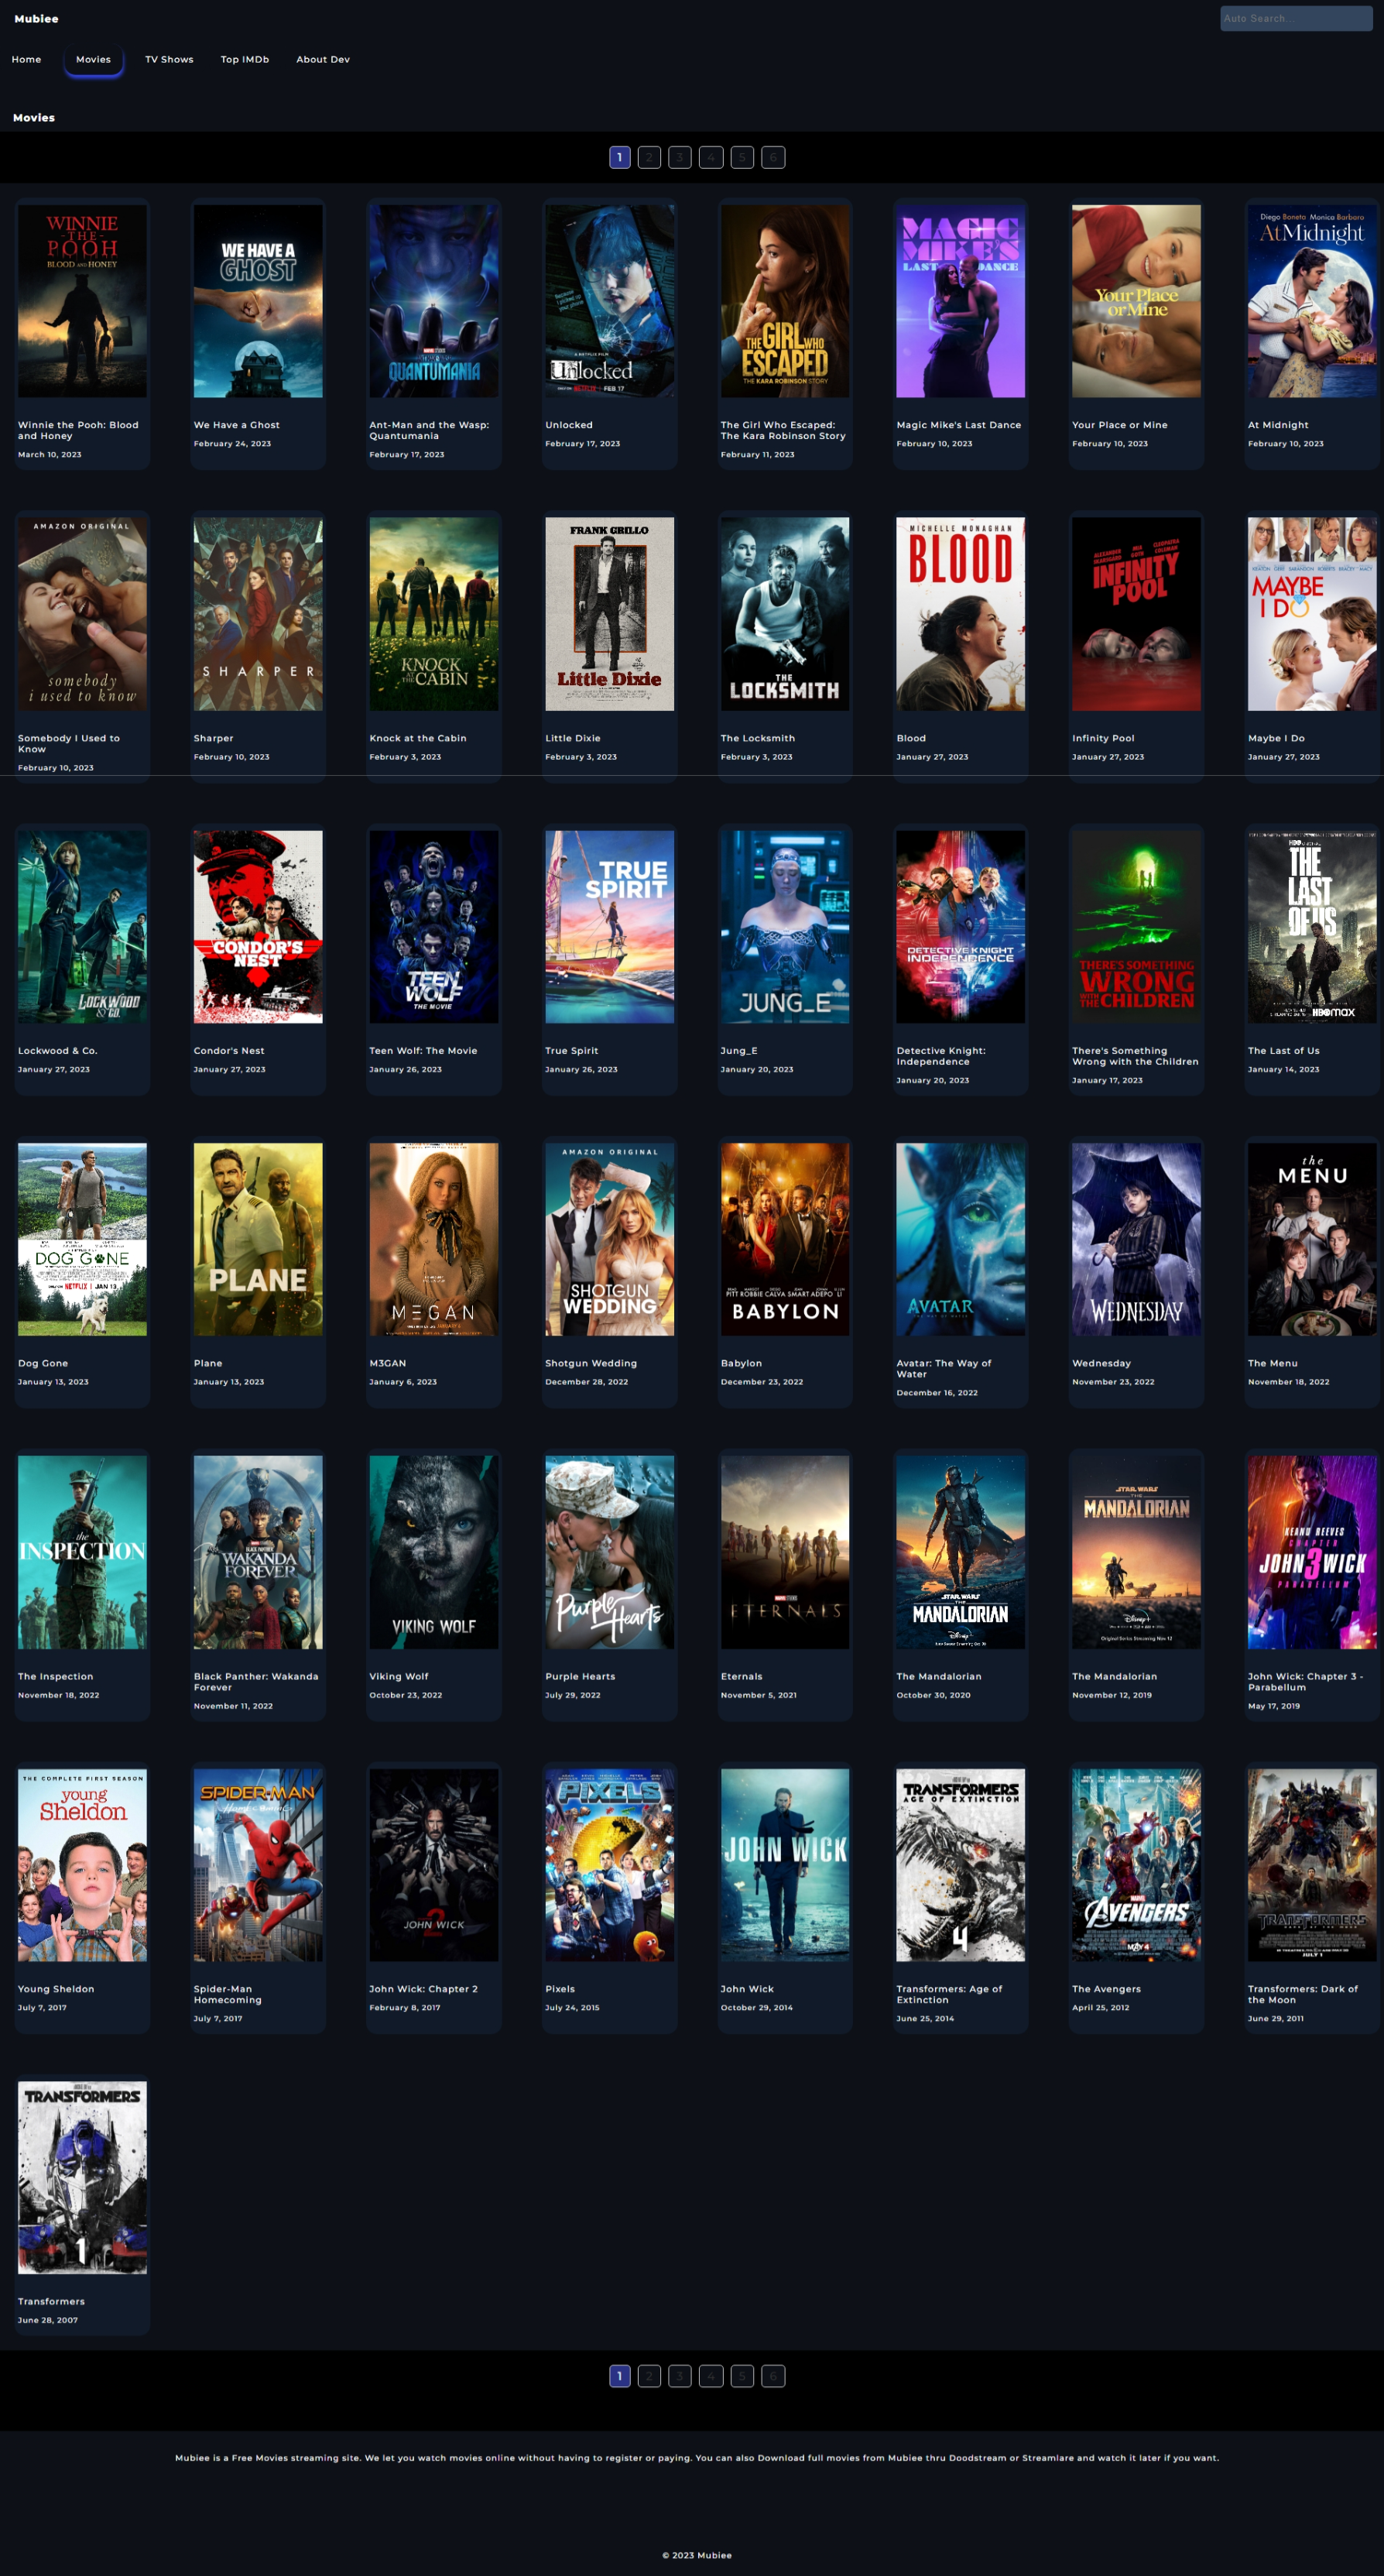Click the Little Dixie title link

pyautogui.click(x=573, y=738)
